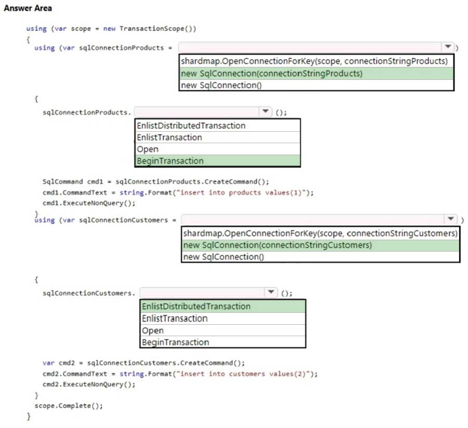This screenshot has height=428, width=468.
Task: Click the 'cmd1.ExecuteNonQuery();' line
Action: coord(89,203)
